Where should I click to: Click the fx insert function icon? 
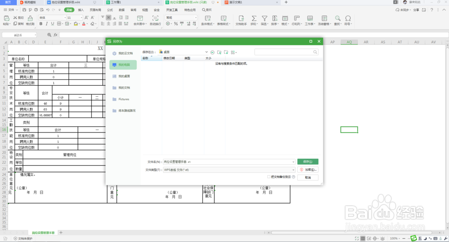(56, 35)
